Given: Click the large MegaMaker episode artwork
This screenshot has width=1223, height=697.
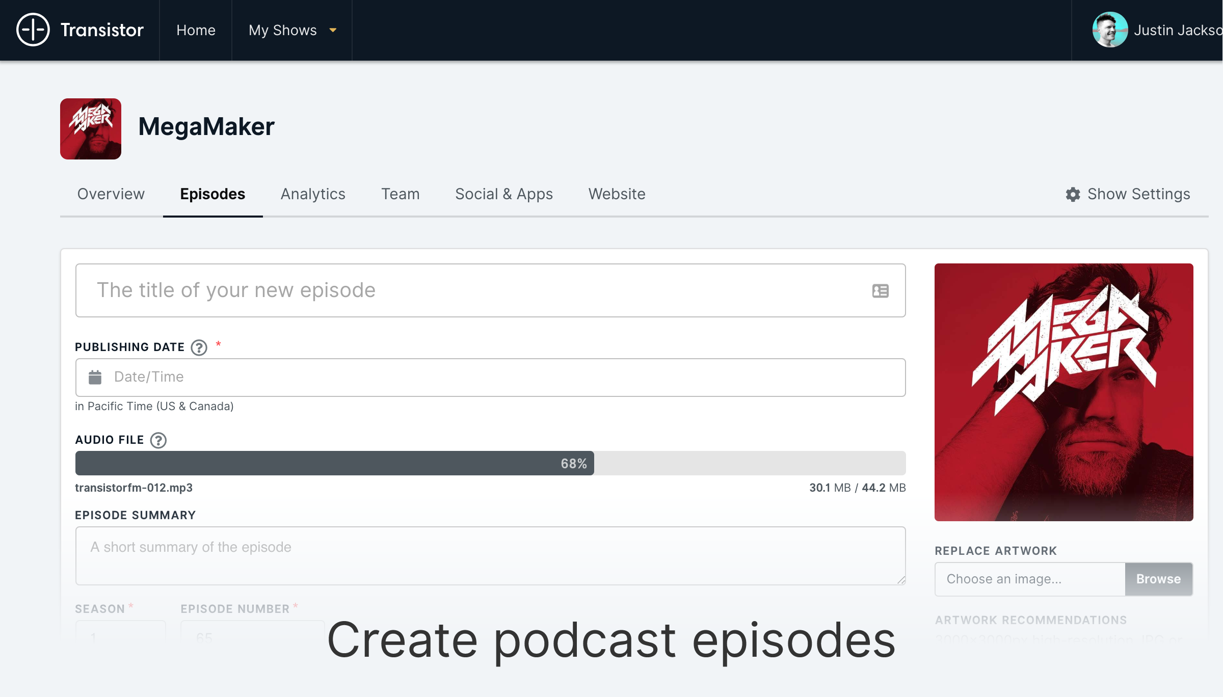Looking at the screenshot, I should tap(1064, 392).
